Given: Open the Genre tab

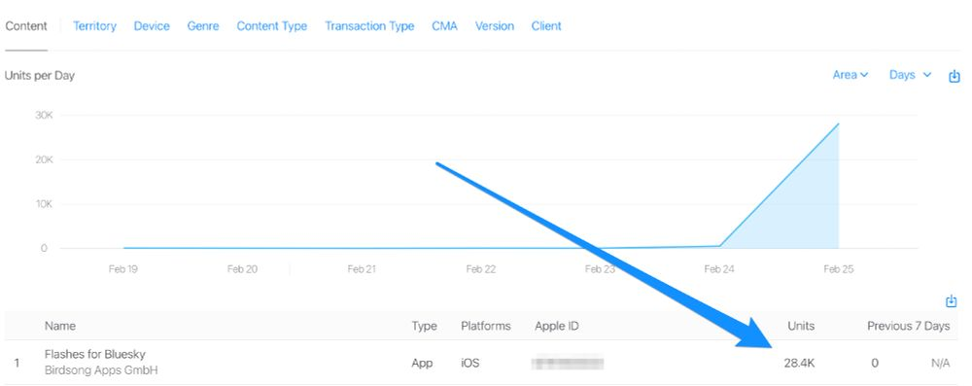Looking at the screenshot, I should pos(203,26).
